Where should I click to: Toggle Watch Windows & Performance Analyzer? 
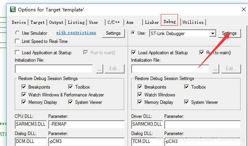pos(24,94)
